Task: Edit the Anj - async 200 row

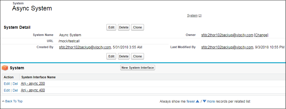Action: pos(7,84)
